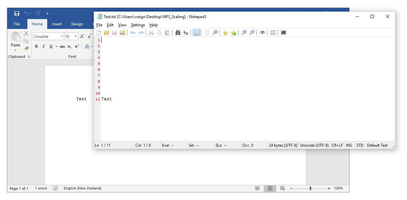The image size is (407, 200).
Task: Open the Cousine font name dropdown
Action: 61,37
